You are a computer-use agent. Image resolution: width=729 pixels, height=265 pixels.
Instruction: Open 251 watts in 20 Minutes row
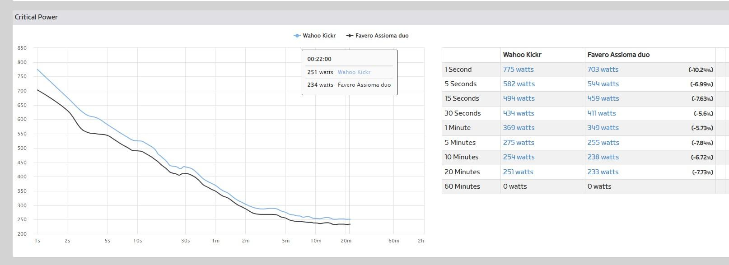[518, 172]
